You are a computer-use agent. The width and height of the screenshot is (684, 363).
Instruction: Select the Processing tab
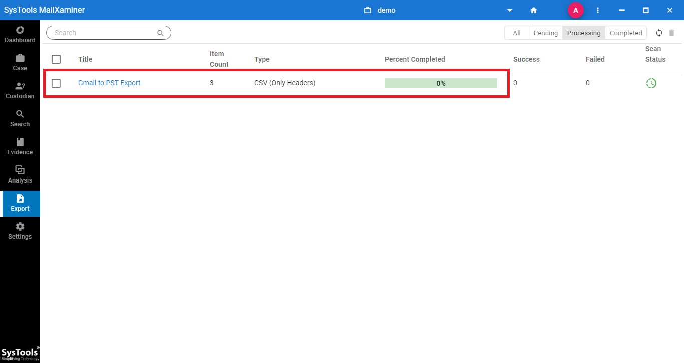[584, 33]
